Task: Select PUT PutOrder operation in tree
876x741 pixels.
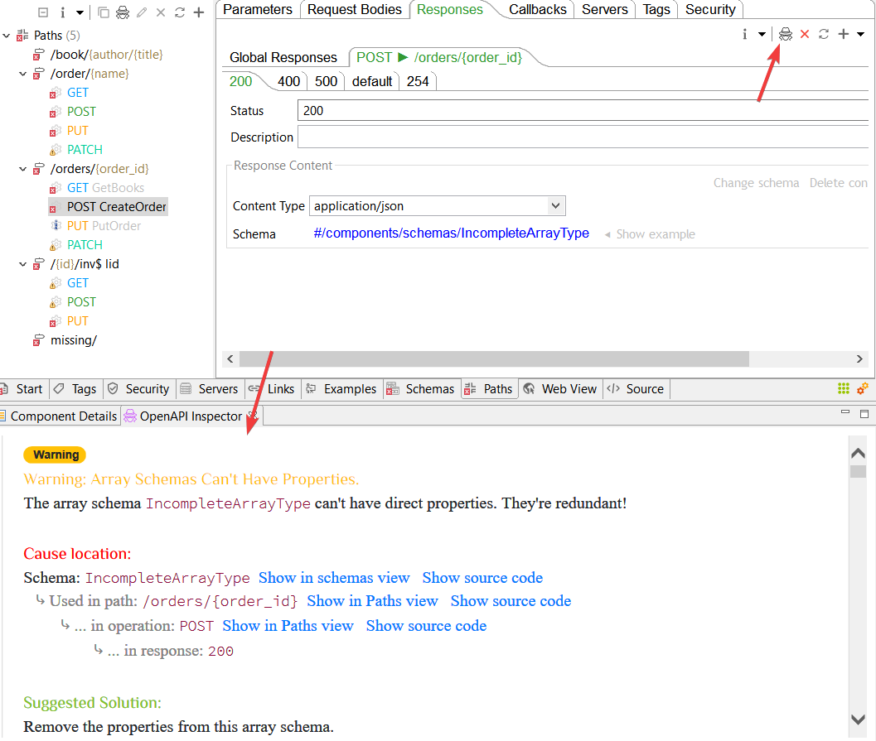Action: (x=104, y=226)
